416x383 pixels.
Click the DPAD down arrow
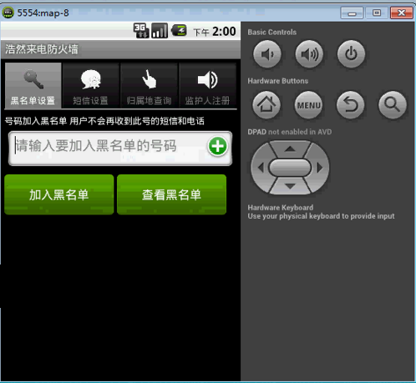coord(290,186)
